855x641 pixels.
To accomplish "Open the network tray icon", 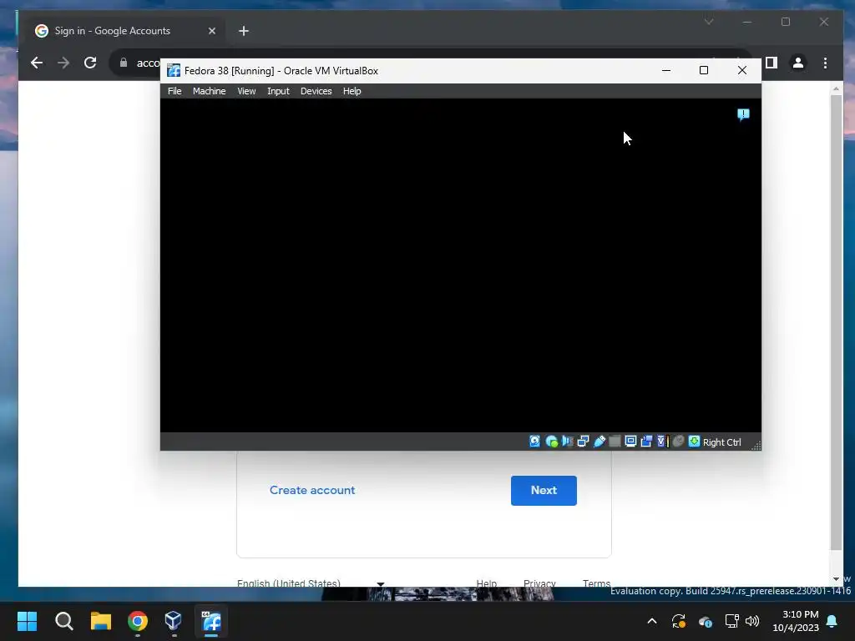I will pos(731,621).
